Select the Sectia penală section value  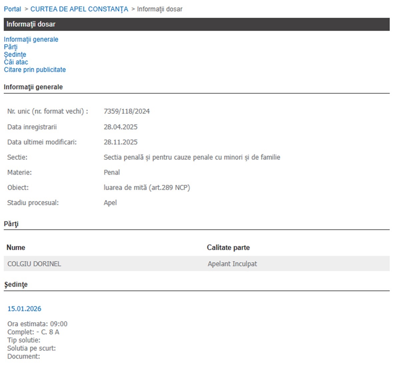pos(192,157)
